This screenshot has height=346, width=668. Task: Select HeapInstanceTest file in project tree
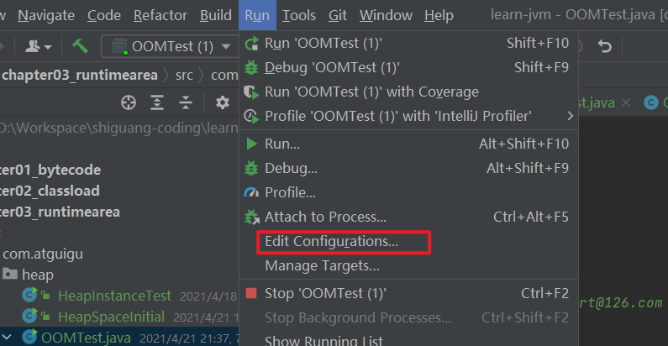pyautogui.click(x=114, y=296)
